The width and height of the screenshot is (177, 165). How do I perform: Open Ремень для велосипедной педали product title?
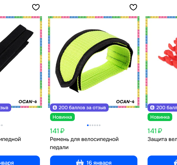(x=84, y=143)
